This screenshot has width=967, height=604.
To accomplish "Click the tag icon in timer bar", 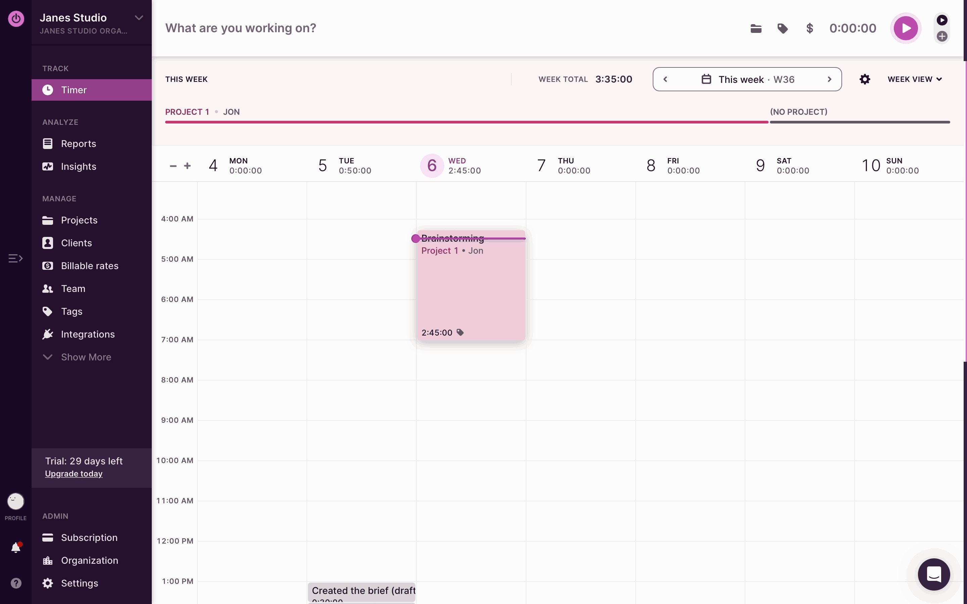I will pos(782,29).
